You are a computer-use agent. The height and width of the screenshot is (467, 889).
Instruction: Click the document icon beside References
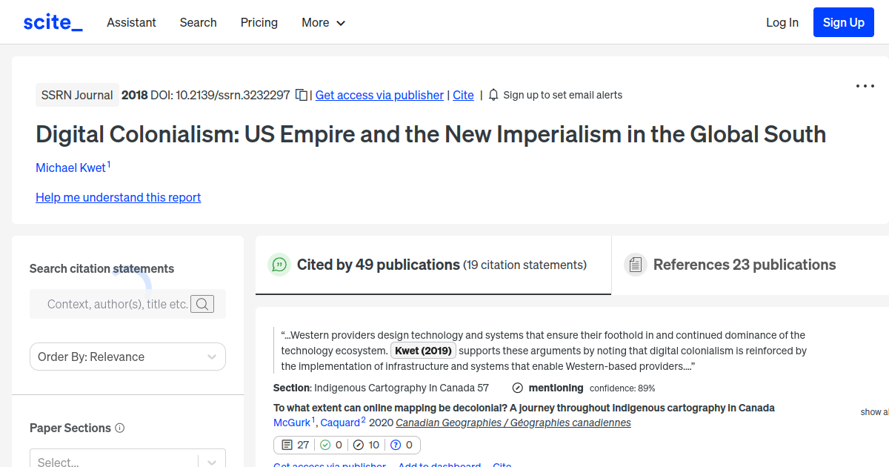click(x=636, y=264)
